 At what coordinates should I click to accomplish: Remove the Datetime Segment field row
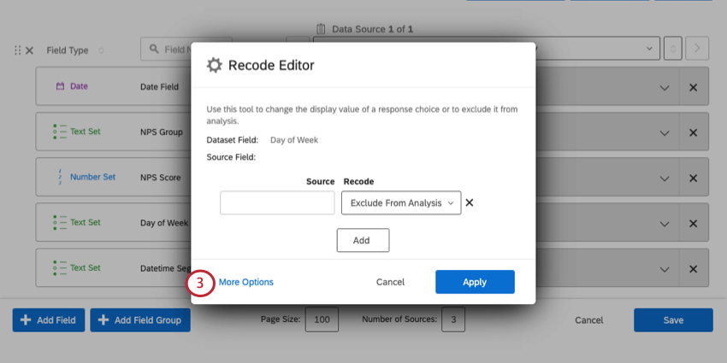[693, 269]
